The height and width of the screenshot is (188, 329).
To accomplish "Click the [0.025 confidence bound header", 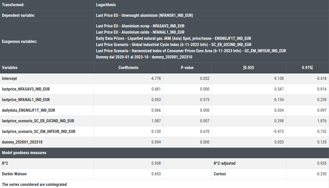I will pyautogui.click(x=248, y=68).
